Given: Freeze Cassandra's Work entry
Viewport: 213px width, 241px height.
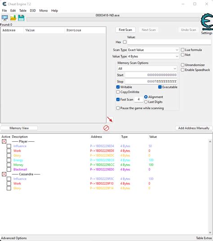Looking at the screenshot, I should click(9, 184).
